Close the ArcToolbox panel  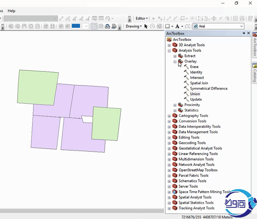tap(249, 33)
